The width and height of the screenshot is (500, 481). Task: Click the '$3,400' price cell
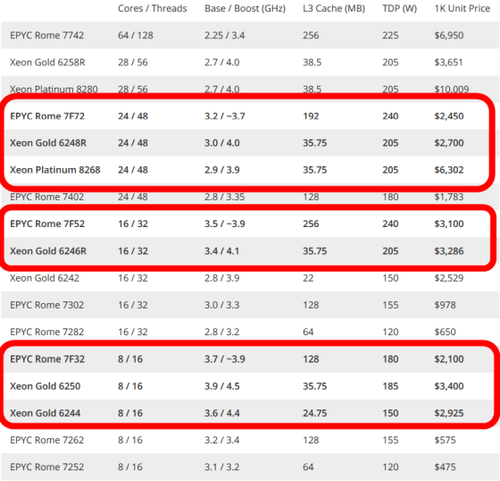(448, 386)
